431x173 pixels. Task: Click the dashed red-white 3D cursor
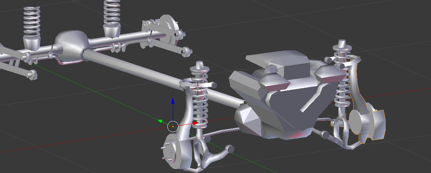click(x=198, y=88)
